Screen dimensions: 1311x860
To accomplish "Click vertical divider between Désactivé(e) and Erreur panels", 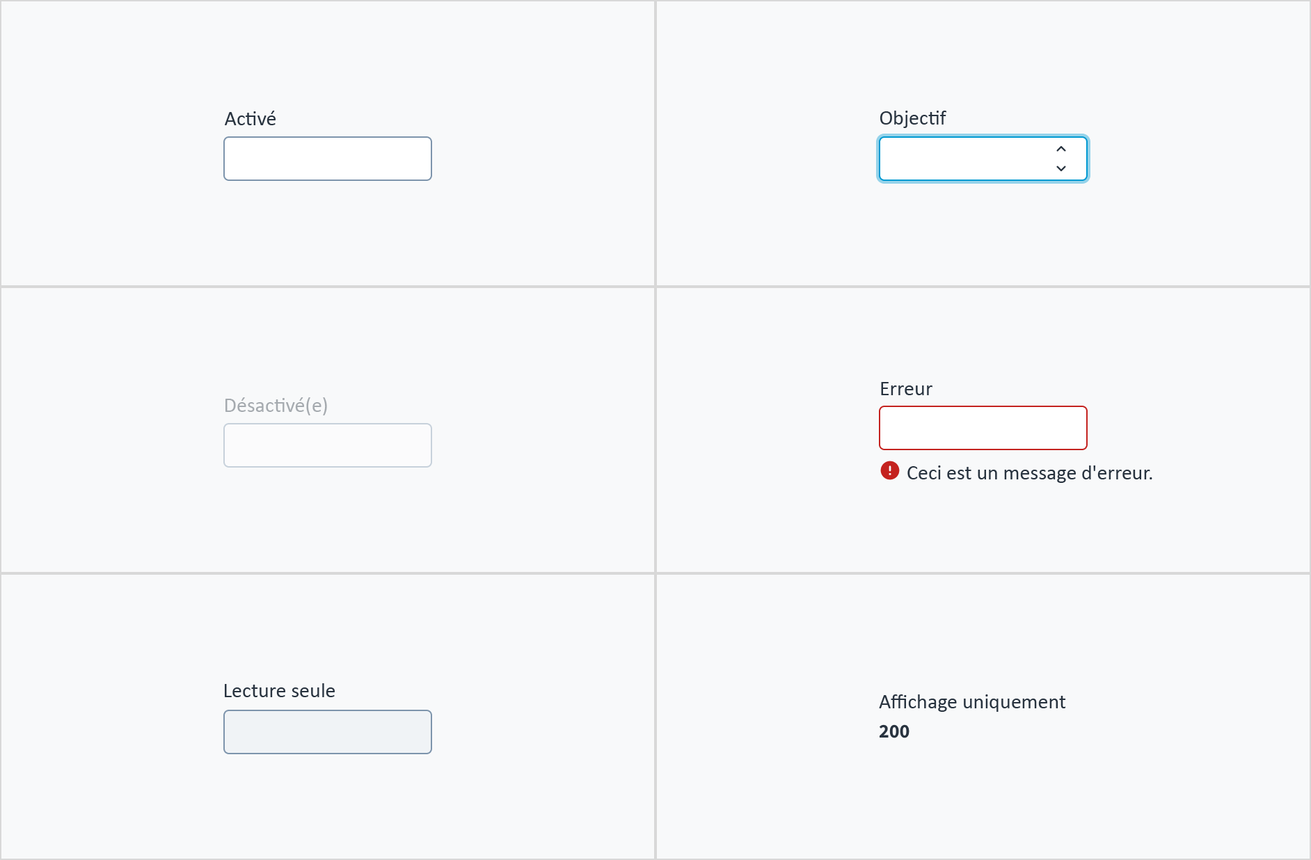I will pos(655,430).
